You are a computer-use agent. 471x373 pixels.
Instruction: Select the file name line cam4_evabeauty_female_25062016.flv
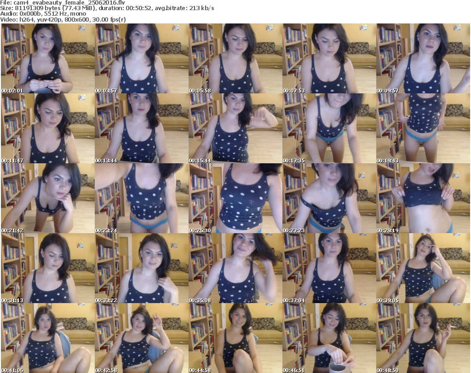pos(63,3)
